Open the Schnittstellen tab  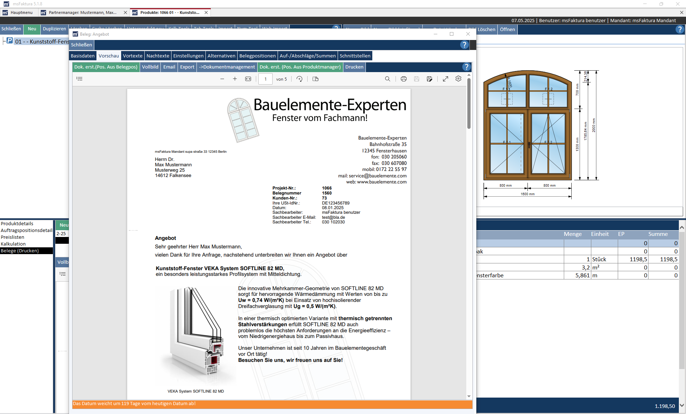click(355, 56)
